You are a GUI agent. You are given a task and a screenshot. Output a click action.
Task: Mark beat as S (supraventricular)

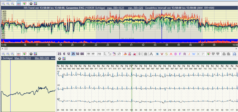click(x=166, y=54)
